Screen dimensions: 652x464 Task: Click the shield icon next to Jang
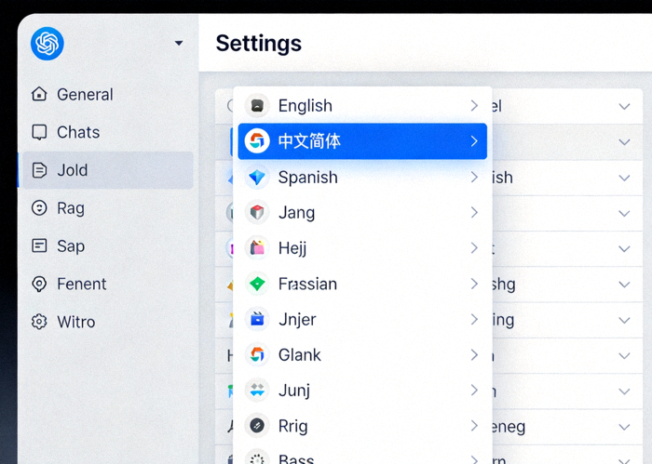coord(257,213)
